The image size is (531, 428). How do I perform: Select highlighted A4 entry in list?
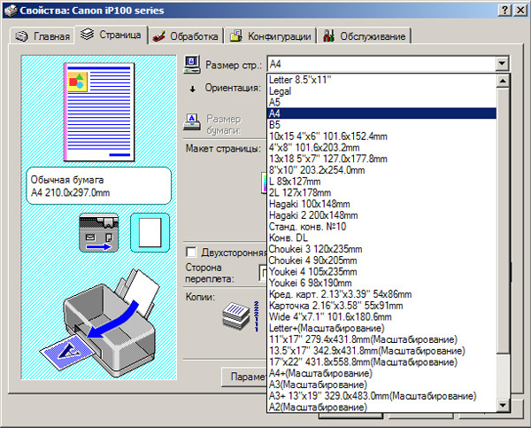tap(381, 113)
